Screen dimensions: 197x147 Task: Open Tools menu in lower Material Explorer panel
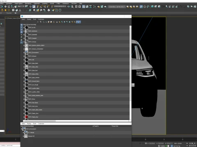34,124
